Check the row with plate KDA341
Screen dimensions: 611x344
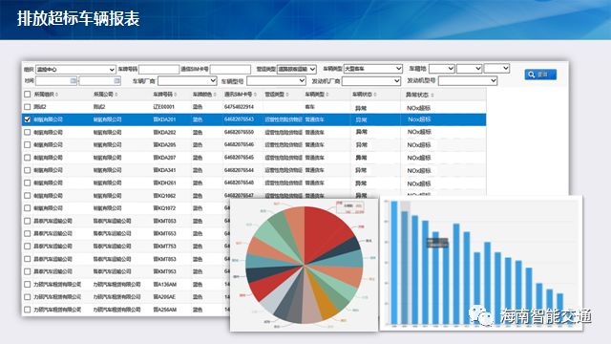(28, 170)
